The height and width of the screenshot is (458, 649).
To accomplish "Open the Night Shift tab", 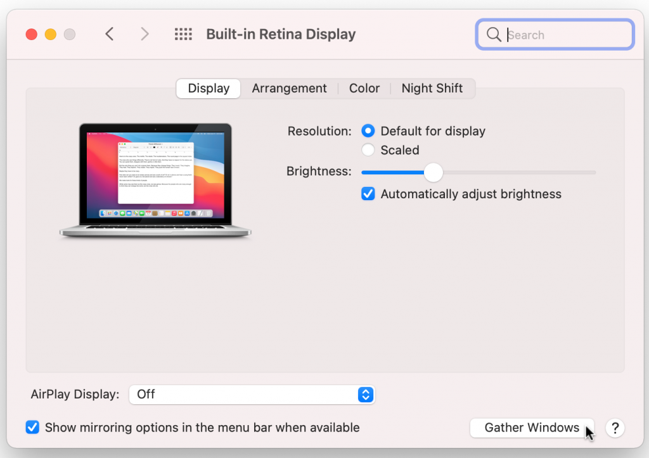I will 432,88.
